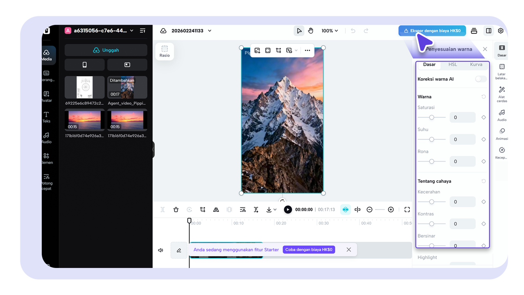Open the Teks panel in left sidebar
524x295 pixels.
46,117
